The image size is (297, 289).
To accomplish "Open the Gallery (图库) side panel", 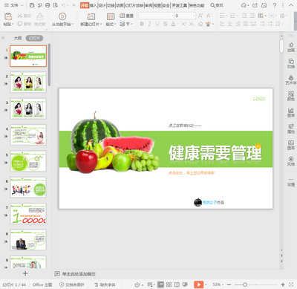I will point(291,145).
